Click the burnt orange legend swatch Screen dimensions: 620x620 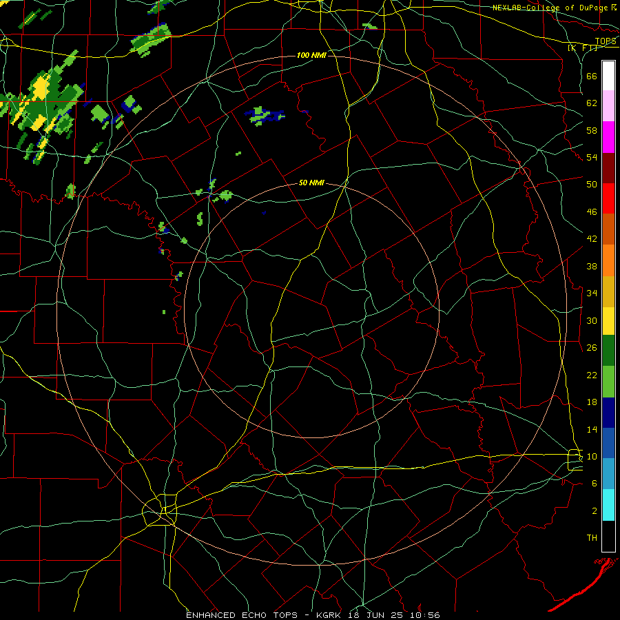pos(608,229)
